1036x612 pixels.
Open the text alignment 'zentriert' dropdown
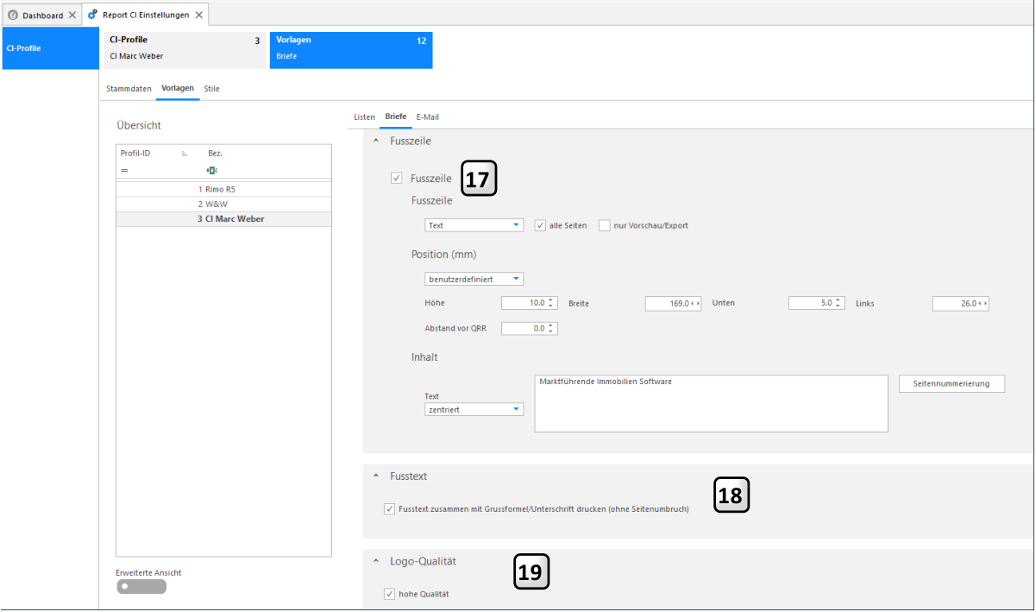(x=475, y=409)
